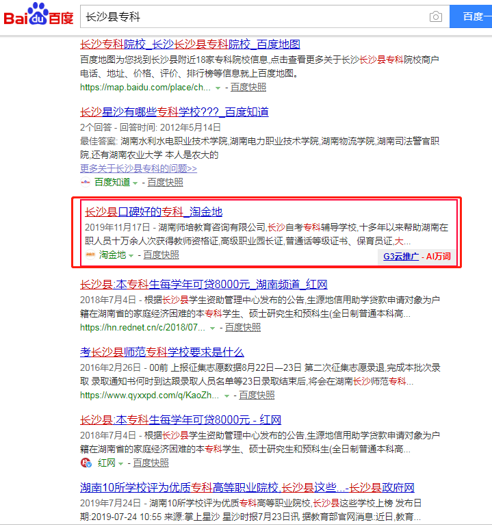The image size is (492, 531).
Task: Click the 最佳答案 snippet mentioning 湖南水利水电职业技术学院
Action: coord(260,148)
